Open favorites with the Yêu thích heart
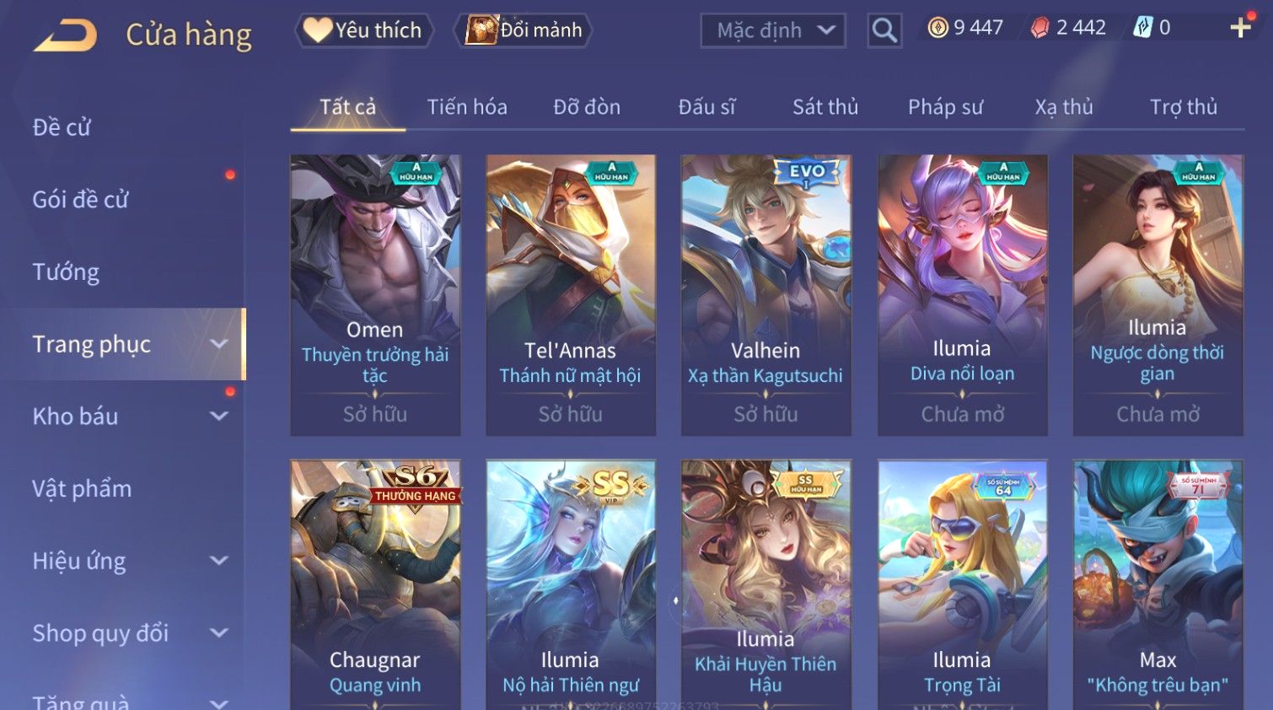Viewport: 1273px width, 710px height. pos(363,30)
